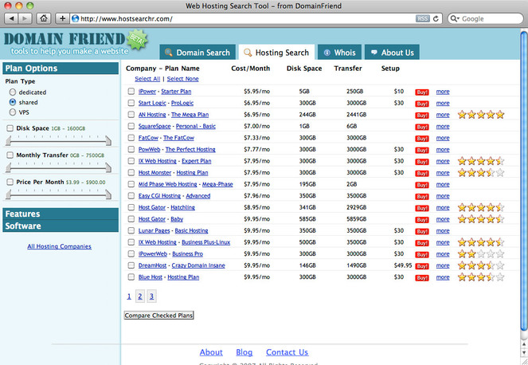Viewport: 528px width, 365px height.
Task: Go to results page 3
Action: point(151,296)
